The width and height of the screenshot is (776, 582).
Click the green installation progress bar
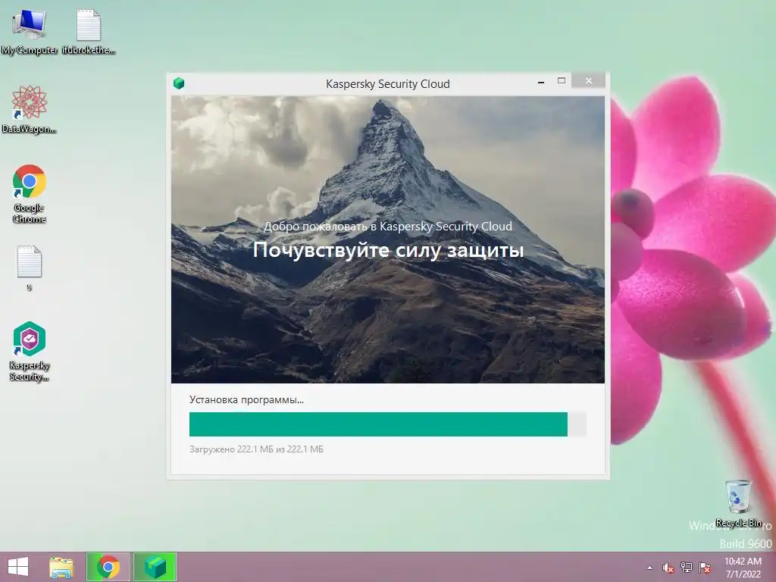click(387, 424)
